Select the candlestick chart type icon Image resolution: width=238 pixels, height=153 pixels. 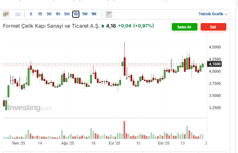pyautogui.click(x=6, y=14)
